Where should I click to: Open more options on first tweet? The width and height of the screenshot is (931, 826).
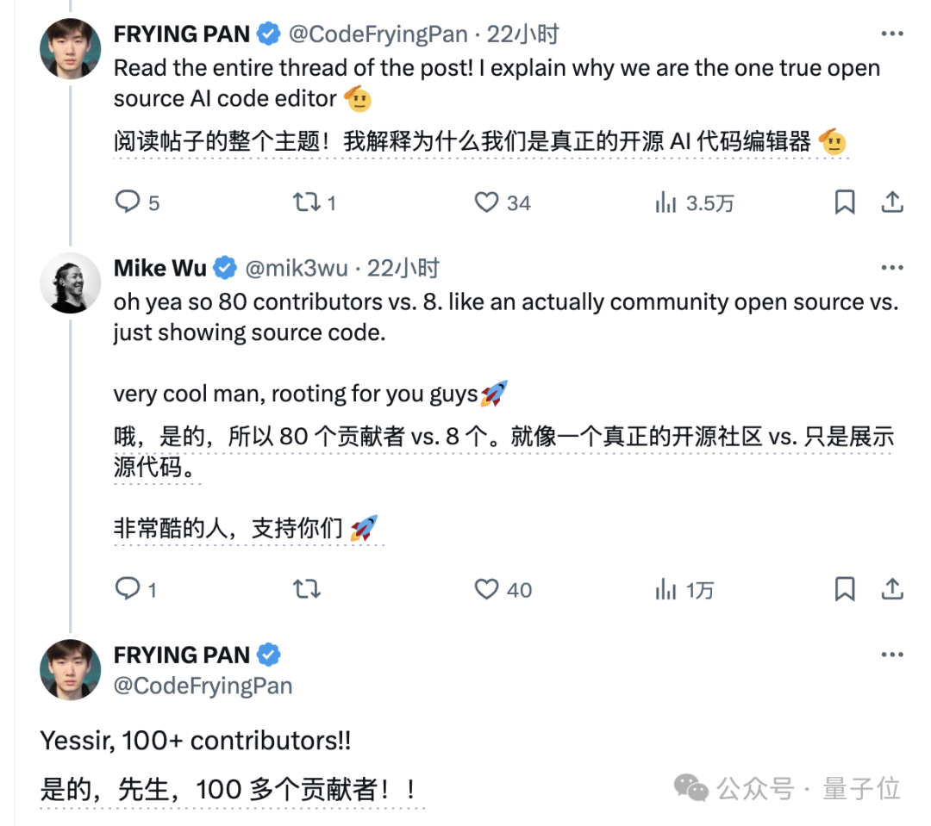892,34
